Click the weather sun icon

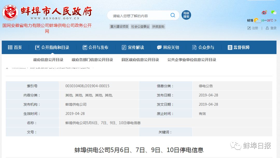pos(257,20)
